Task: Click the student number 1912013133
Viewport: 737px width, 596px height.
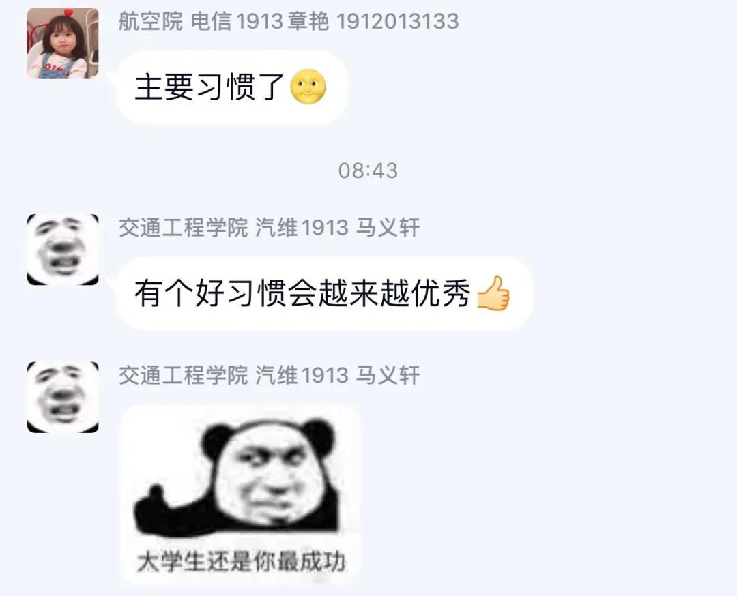Action: point(398,21)
